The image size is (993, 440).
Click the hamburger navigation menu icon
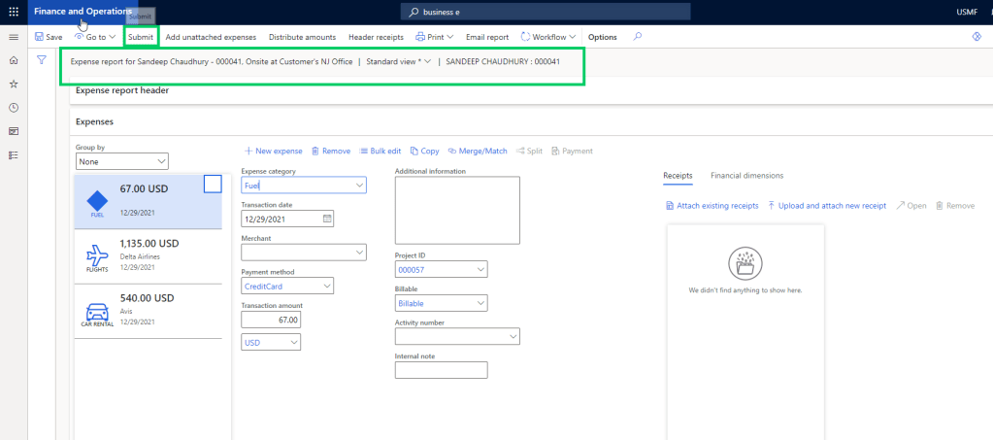(x=14, y=37)
